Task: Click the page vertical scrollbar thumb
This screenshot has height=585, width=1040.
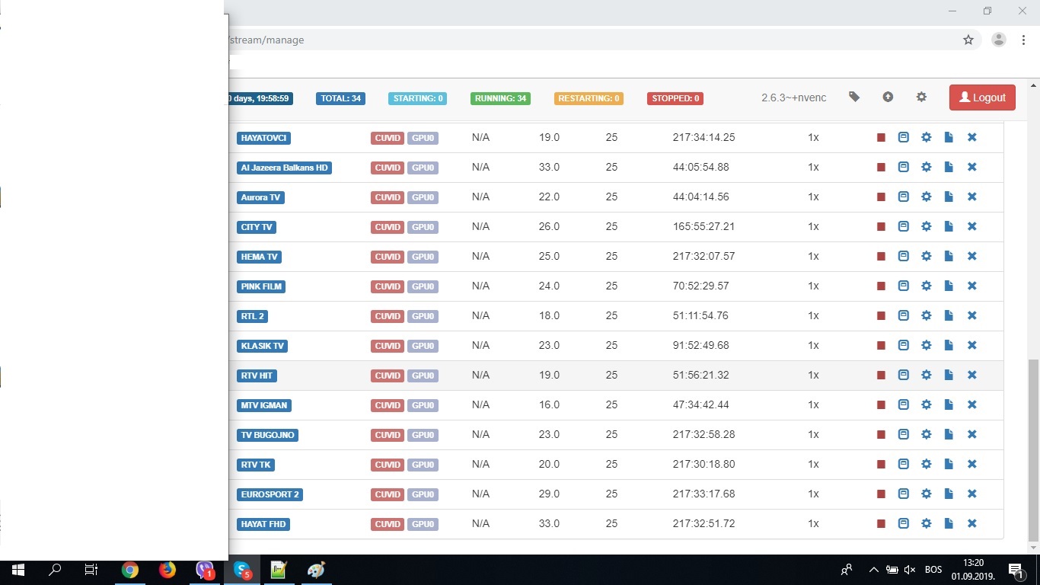Action: (1033, 449)
